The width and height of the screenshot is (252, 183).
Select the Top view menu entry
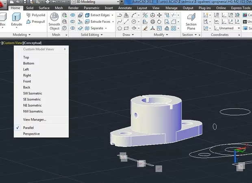(26, 57)
